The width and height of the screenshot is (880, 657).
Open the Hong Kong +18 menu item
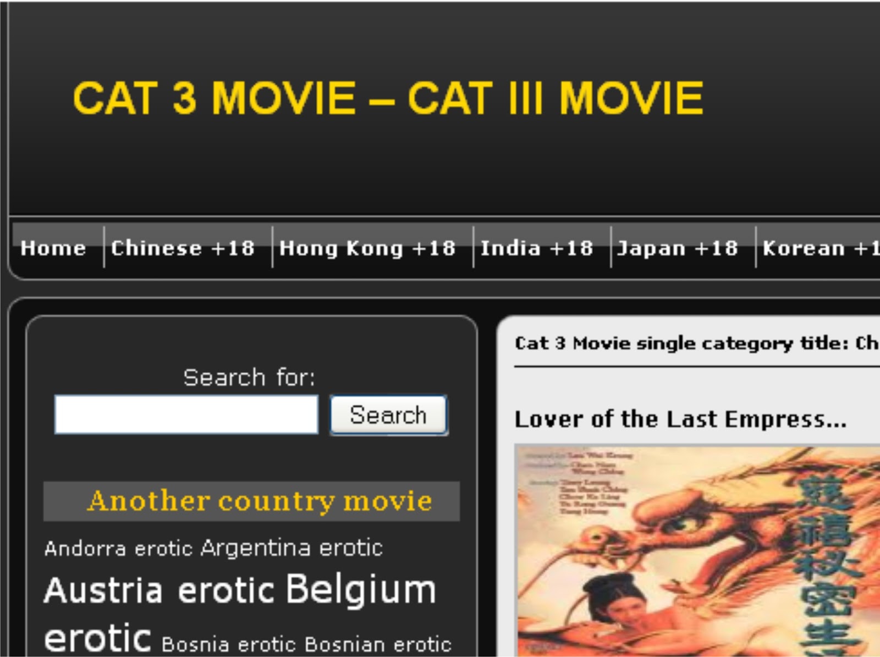(x=367, y=249)
